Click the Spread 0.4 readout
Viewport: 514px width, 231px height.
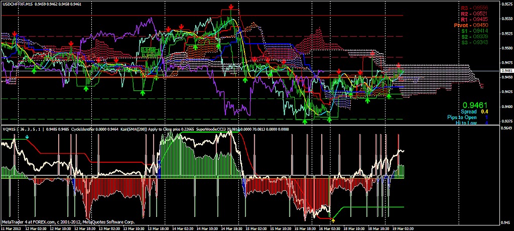(475, 112)
